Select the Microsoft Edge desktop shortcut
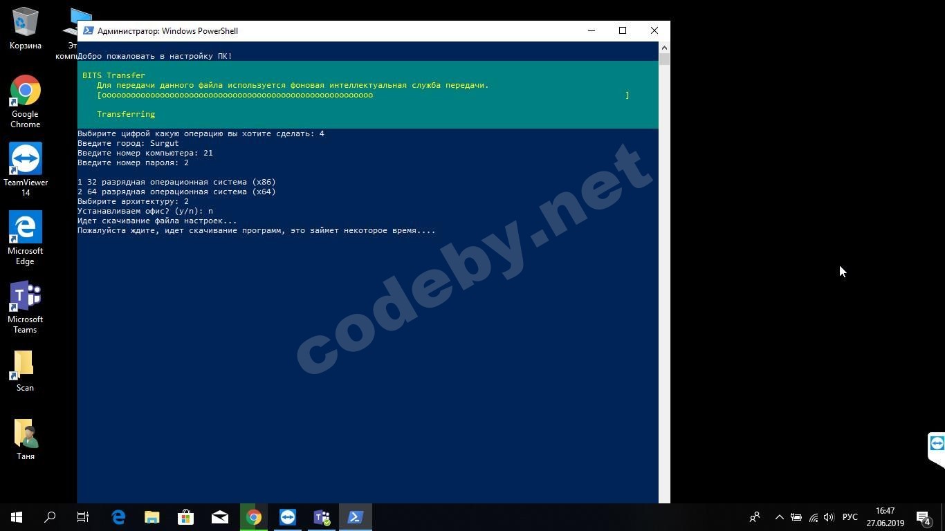This screenshot has height=531, width=945. 25,238
